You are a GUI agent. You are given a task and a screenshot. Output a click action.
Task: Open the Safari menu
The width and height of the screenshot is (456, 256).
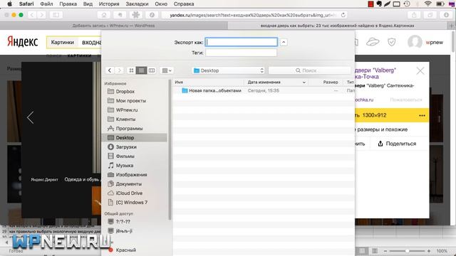(26, 4)
